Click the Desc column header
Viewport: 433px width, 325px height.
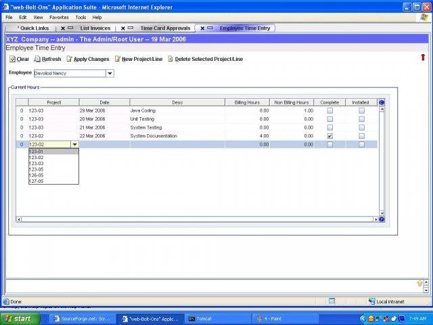tap(177, 102)
